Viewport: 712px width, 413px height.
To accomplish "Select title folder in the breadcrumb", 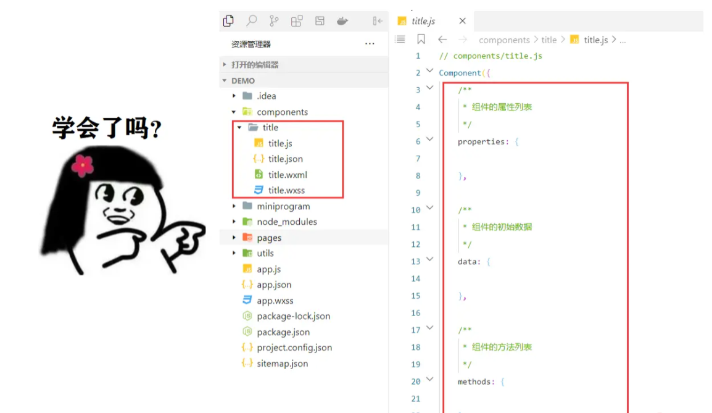I will pyautogui.click(x=548, y=40).
